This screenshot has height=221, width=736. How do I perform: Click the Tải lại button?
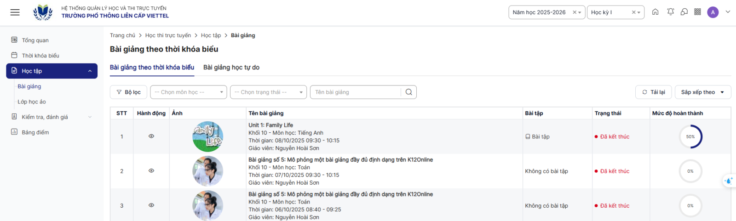pyautogui.click(x=653, y=92)
